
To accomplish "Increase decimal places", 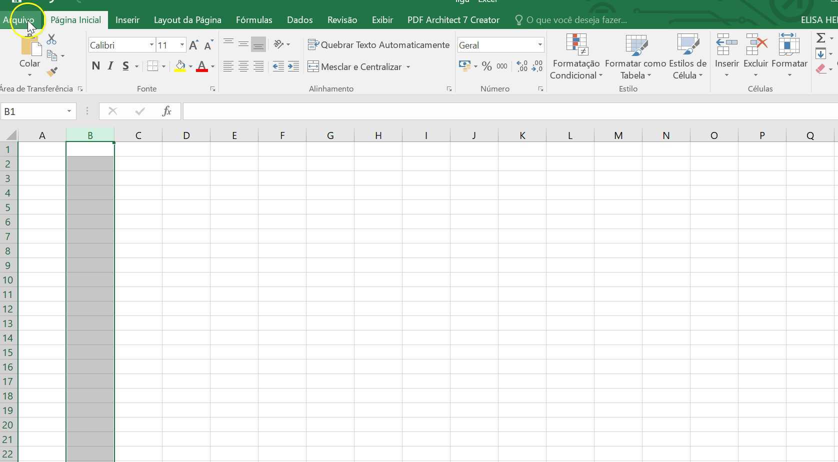I will point(521,65).
